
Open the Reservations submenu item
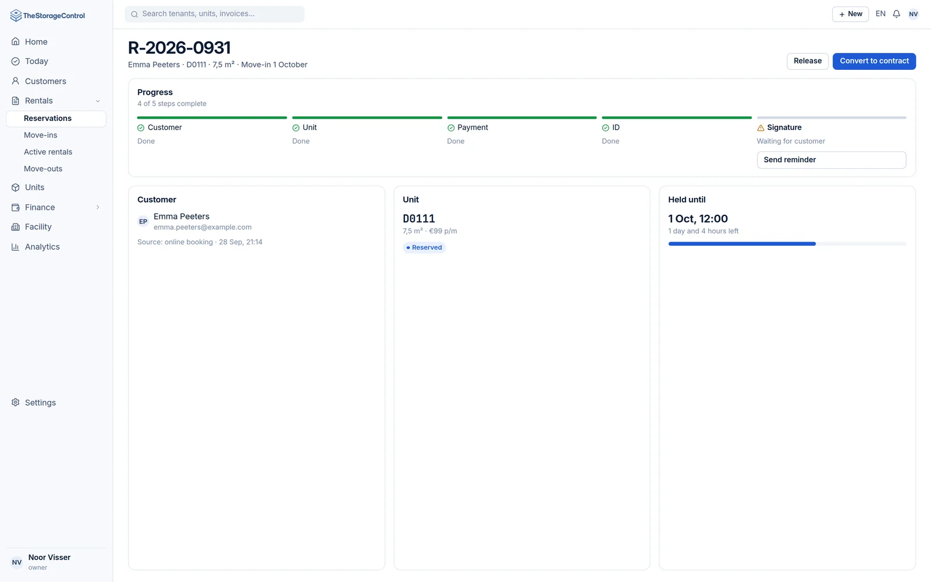coord(56,119)
